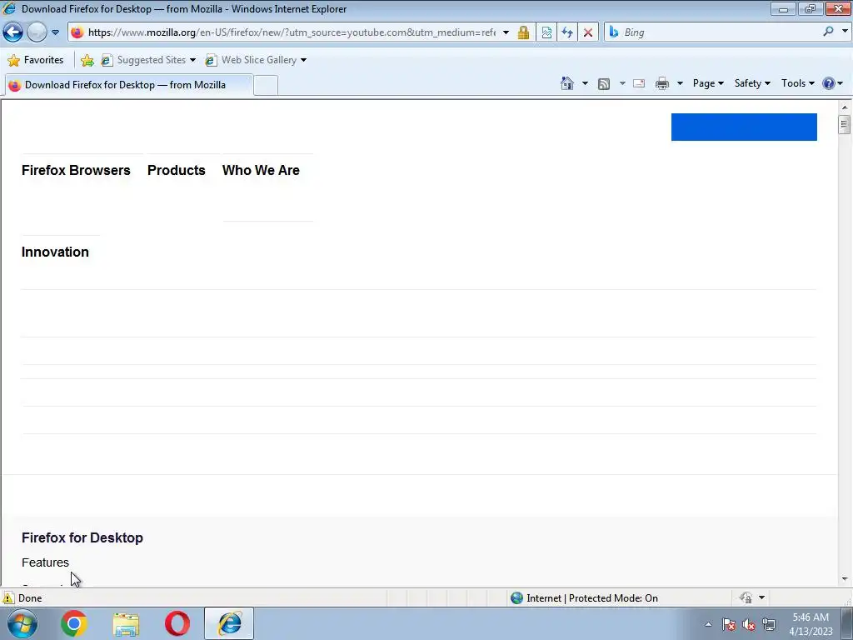The width and height of the screenshot is (853, 640).
Task: Click the status bar warning icon
Action: click(x=8, y=598)
